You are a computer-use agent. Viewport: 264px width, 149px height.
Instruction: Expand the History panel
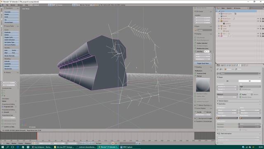[8, 72]
